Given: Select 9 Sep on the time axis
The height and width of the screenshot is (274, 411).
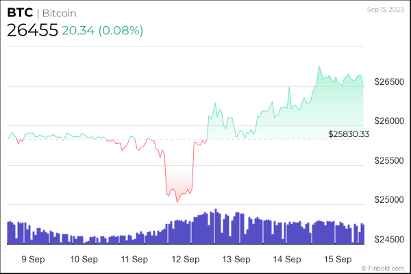Looking at the screenshot, I should click(x=33, y=260).
